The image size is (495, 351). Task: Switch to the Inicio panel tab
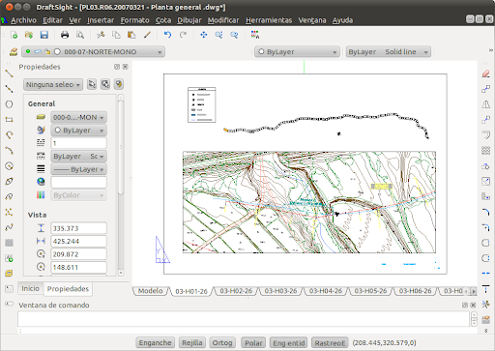click(30, 288)
